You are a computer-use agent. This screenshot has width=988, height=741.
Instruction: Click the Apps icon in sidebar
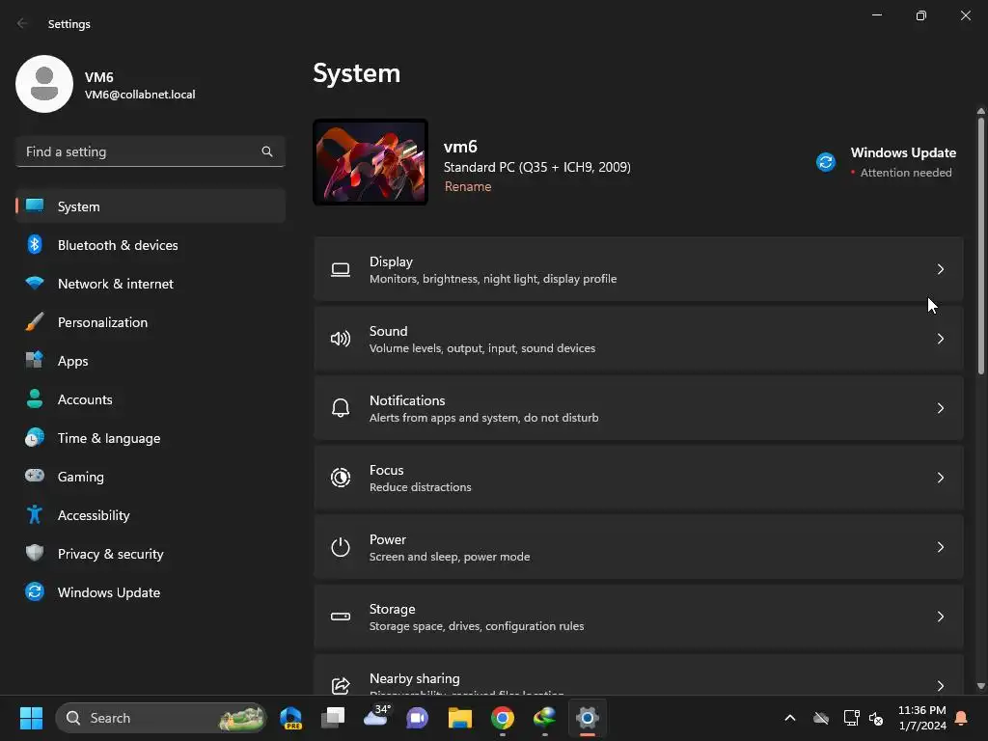click(35, 361)
